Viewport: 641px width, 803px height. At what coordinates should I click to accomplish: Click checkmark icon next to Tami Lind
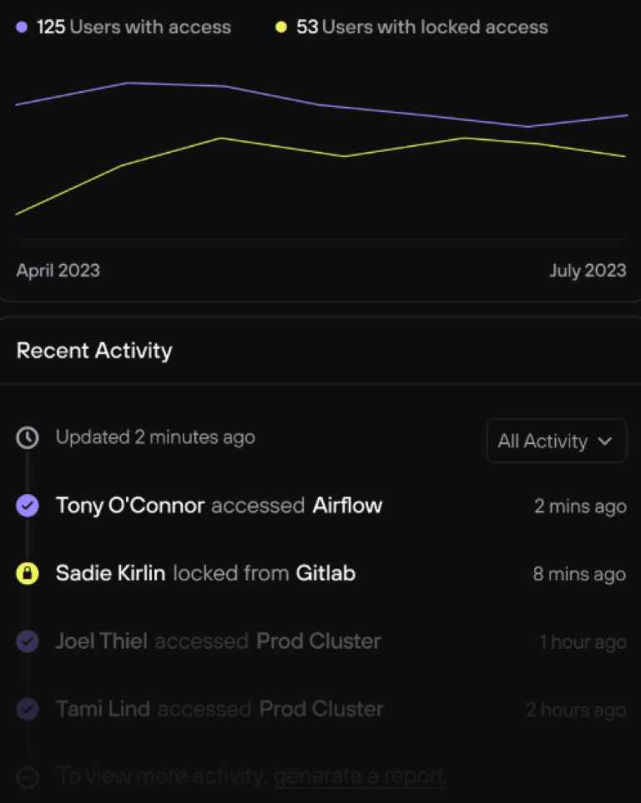click(x=28, y=710)
